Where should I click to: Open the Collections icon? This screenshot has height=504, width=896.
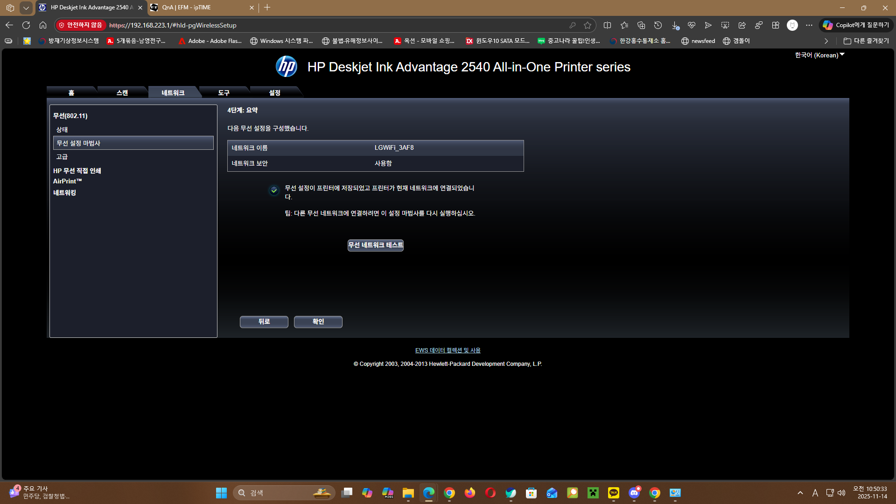(x=641, y=25)
